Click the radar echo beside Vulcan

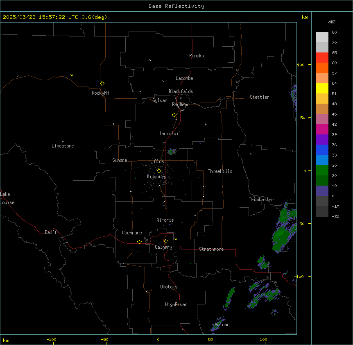(218, 324)
